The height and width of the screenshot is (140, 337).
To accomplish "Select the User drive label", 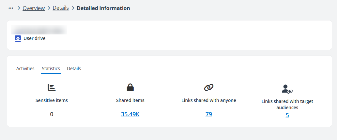I will tap(35, 38).
